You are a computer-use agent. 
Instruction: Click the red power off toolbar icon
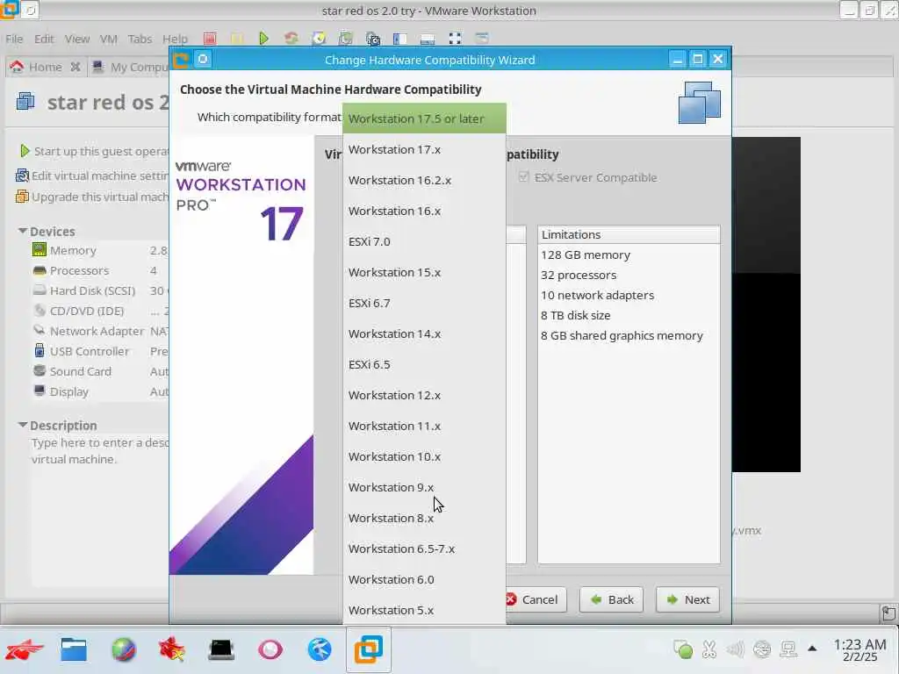pos(210,39)
